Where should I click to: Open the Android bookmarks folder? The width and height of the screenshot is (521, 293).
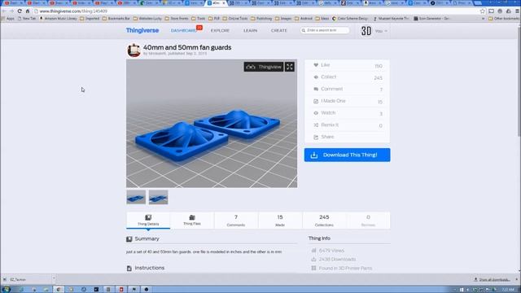[304, 19]
